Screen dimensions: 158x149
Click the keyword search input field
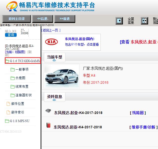tap(11, 31)
